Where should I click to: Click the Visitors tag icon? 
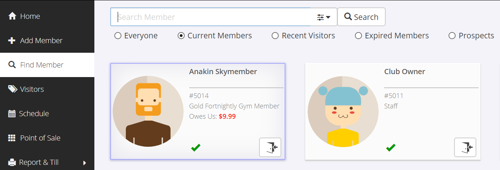13,89
